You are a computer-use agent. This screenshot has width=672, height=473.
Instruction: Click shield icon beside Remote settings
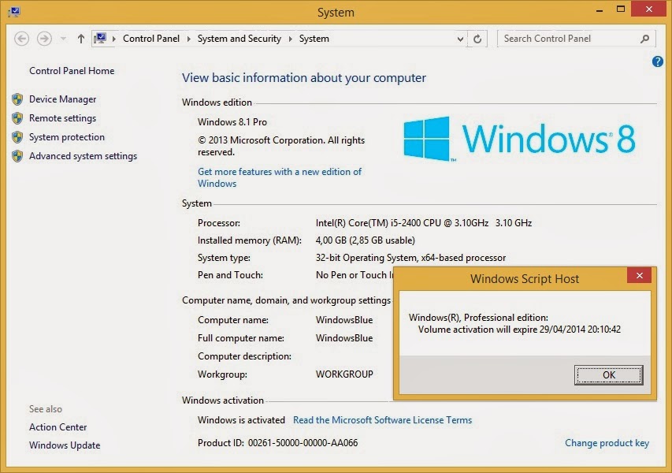pos(17,118)
